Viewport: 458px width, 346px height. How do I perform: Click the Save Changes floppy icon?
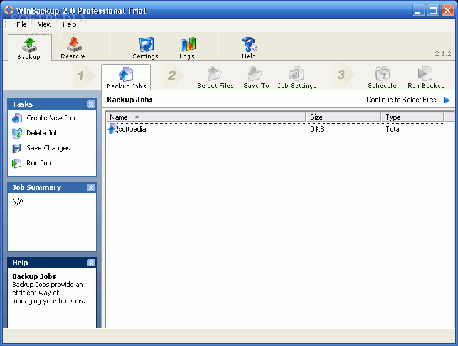tap(17, 148)
